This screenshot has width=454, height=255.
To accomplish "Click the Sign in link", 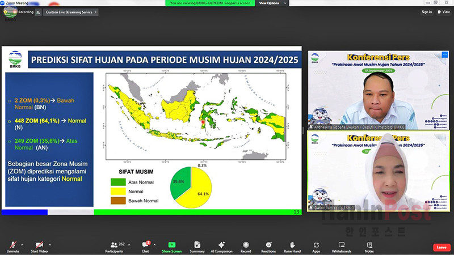I will [x=426, y=12].
